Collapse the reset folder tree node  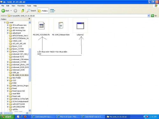click(5, 23)
